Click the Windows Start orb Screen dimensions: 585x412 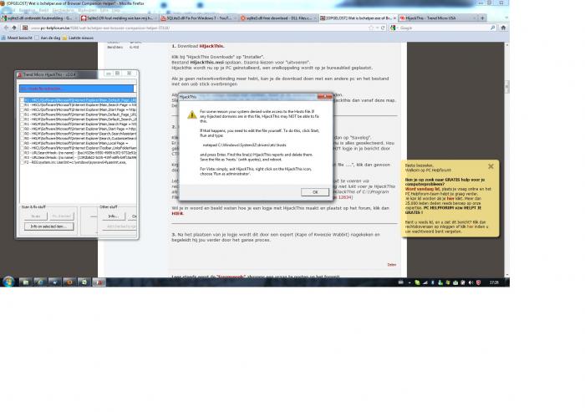click(x=8, y=282)
